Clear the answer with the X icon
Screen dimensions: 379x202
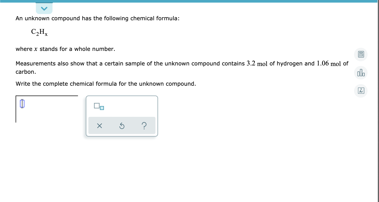[99, 126]
